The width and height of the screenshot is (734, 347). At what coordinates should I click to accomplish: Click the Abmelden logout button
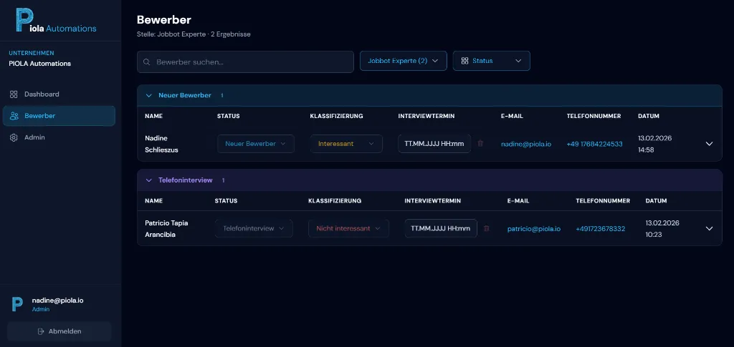point(59,331)
